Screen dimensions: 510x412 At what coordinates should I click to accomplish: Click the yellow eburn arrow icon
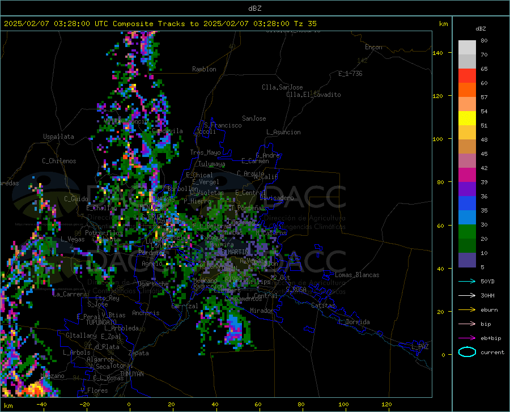[x=467, y=309]
